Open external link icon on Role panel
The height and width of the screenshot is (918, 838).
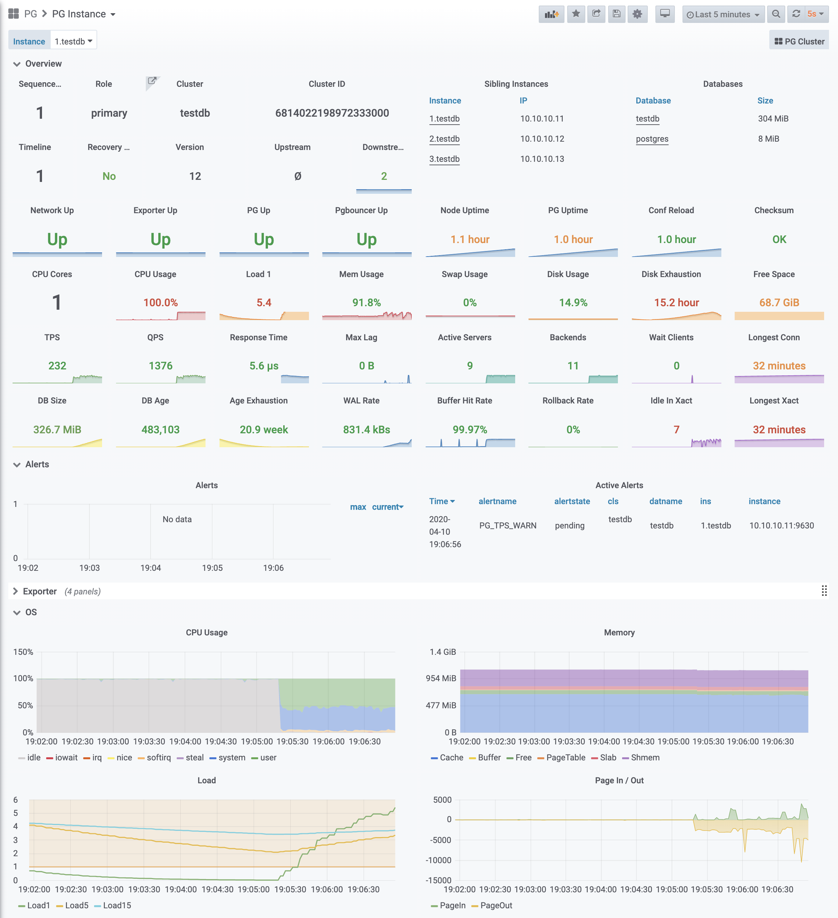point(152,81)
